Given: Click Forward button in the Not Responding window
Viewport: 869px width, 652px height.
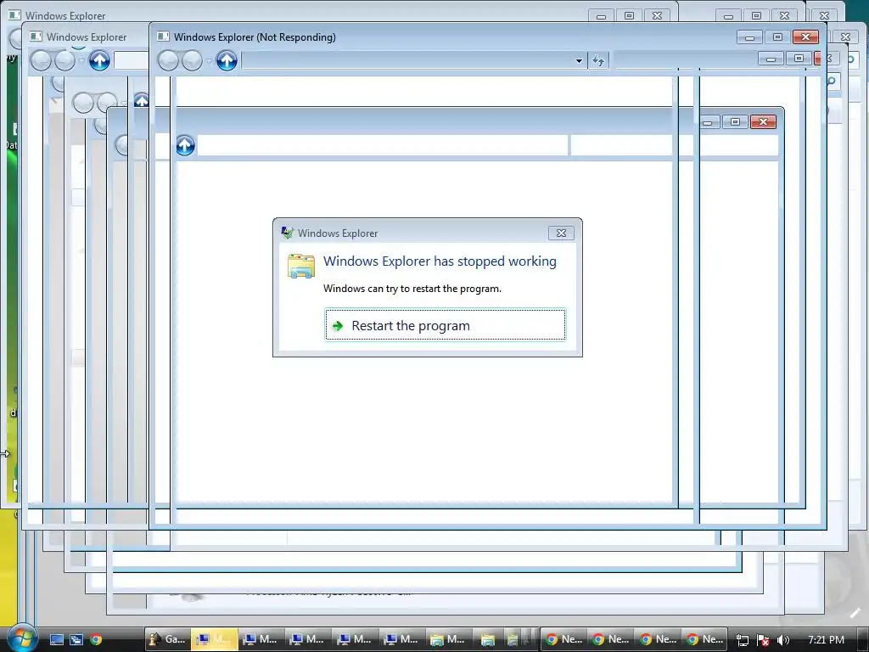Looking at the screenshot, I should coord(192,60).
